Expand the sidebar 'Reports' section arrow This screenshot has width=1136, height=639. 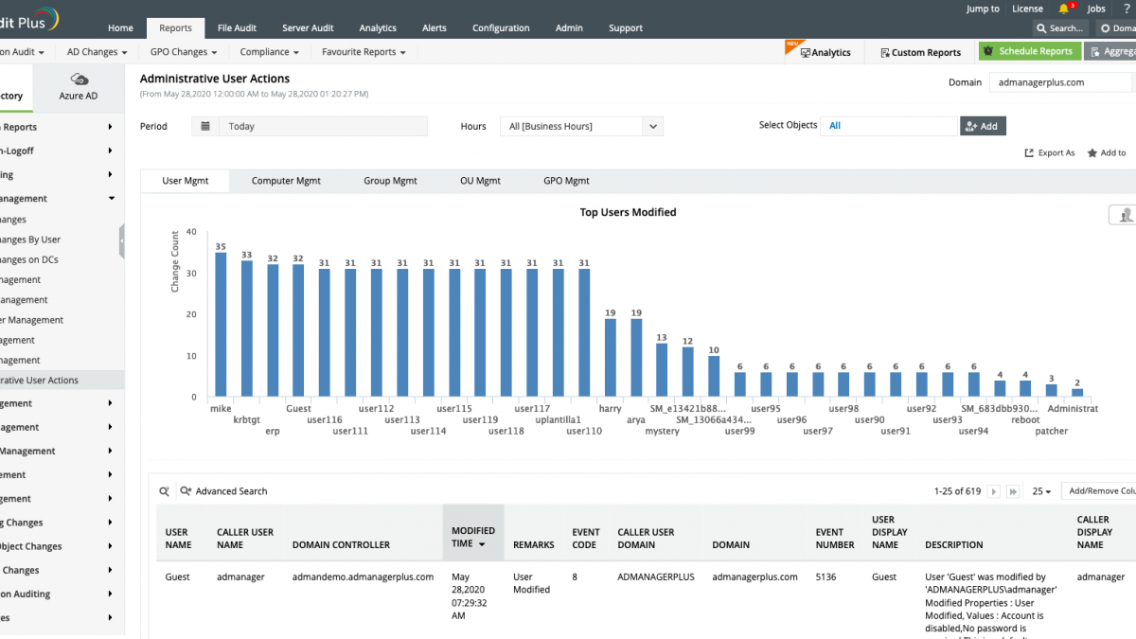110,127
